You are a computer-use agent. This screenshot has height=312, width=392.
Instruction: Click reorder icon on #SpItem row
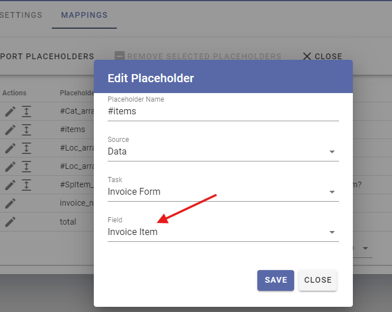click(x=26, y=185)
